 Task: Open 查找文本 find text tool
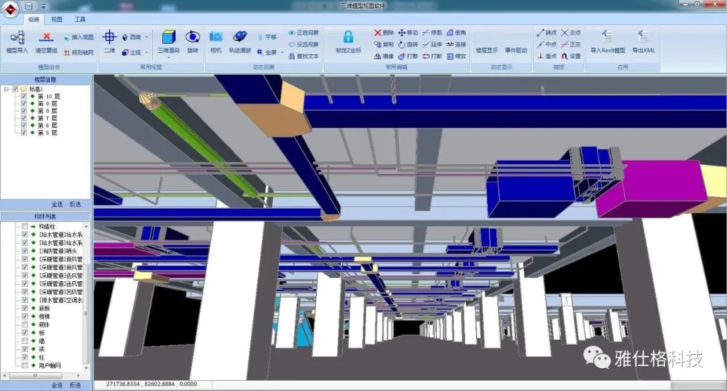point(303,56)
